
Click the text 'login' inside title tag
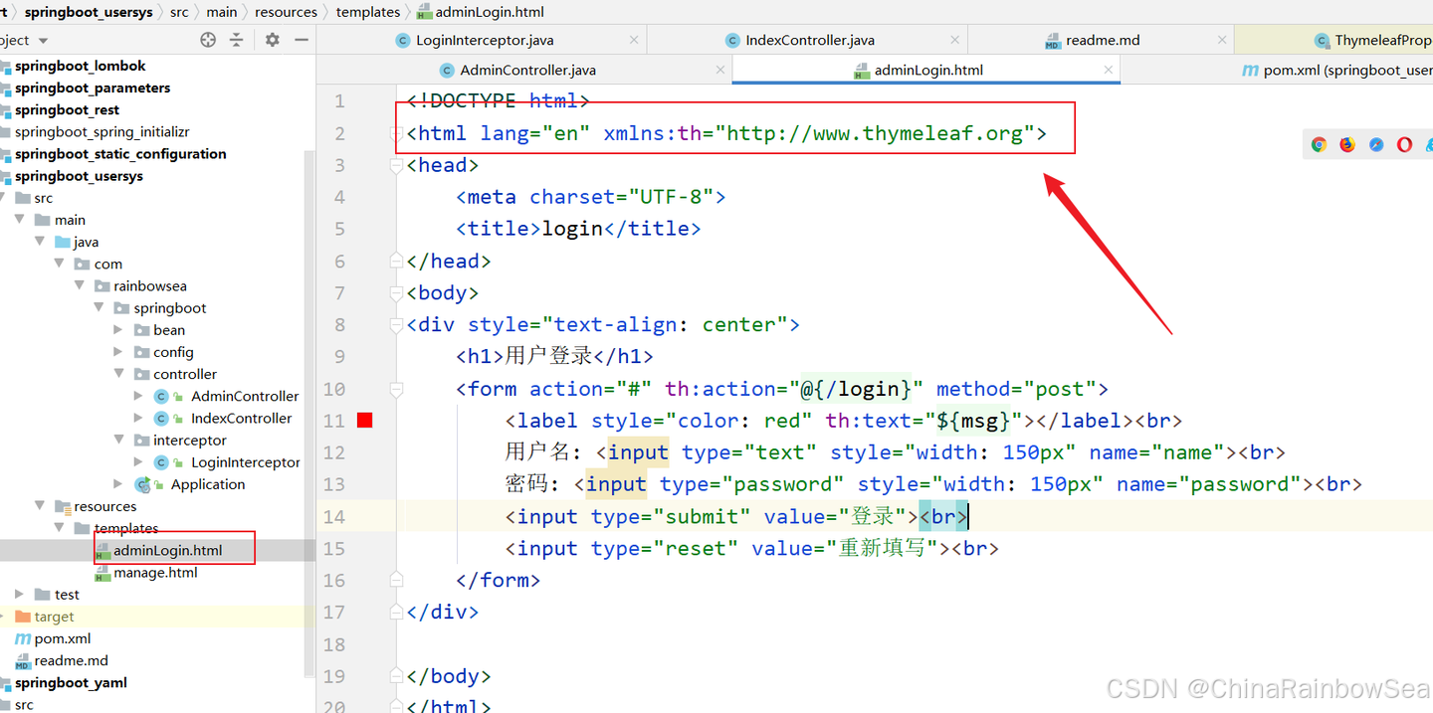click(572, 229)
